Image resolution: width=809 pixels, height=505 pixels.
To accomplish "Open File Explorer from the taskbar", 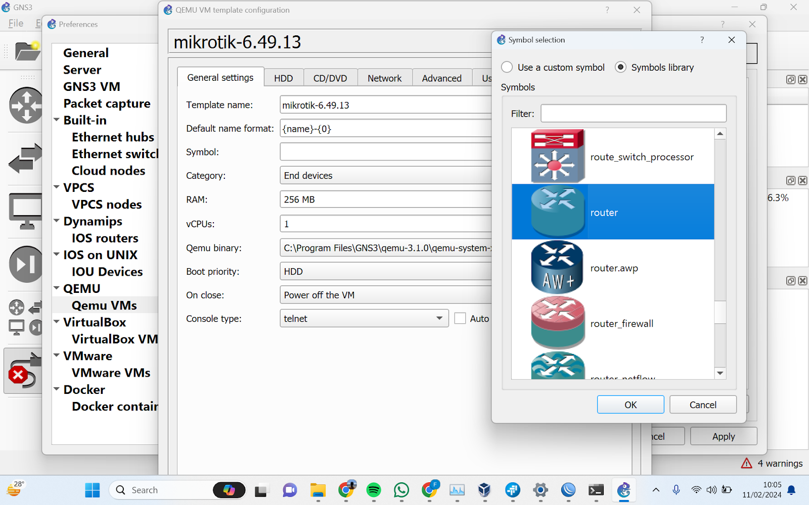I will (x=318, y=490).
